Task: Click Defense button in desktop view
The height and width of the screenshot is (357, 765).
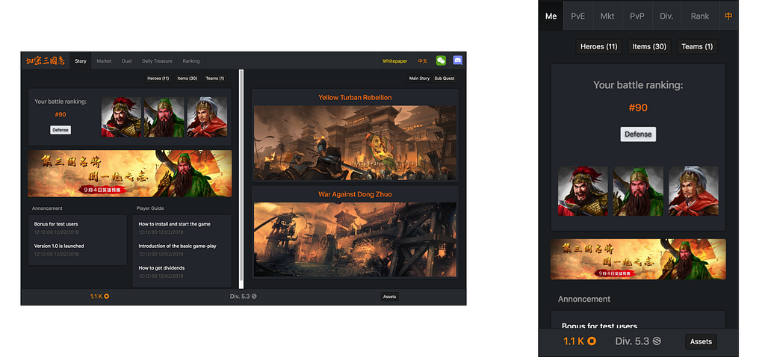Action: click(61, 130)
